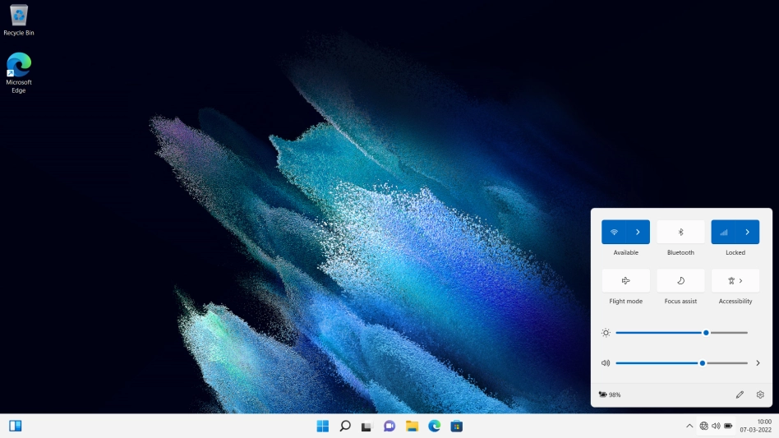Show hidden system tray icons

tap(689, 426)
